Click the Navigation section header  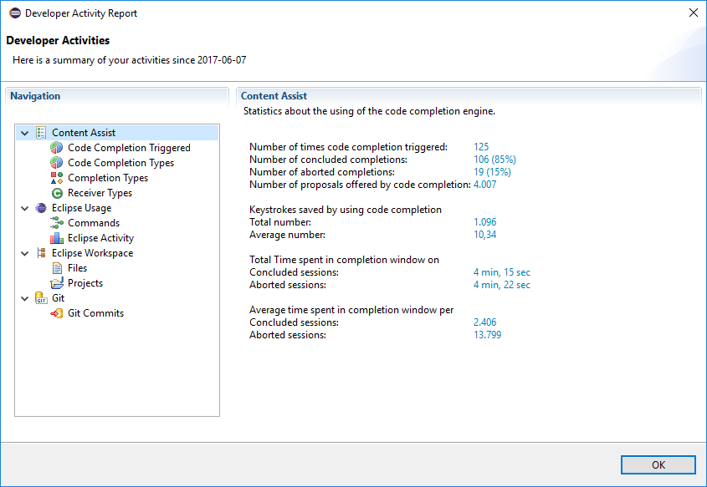[x=35, y=96]
